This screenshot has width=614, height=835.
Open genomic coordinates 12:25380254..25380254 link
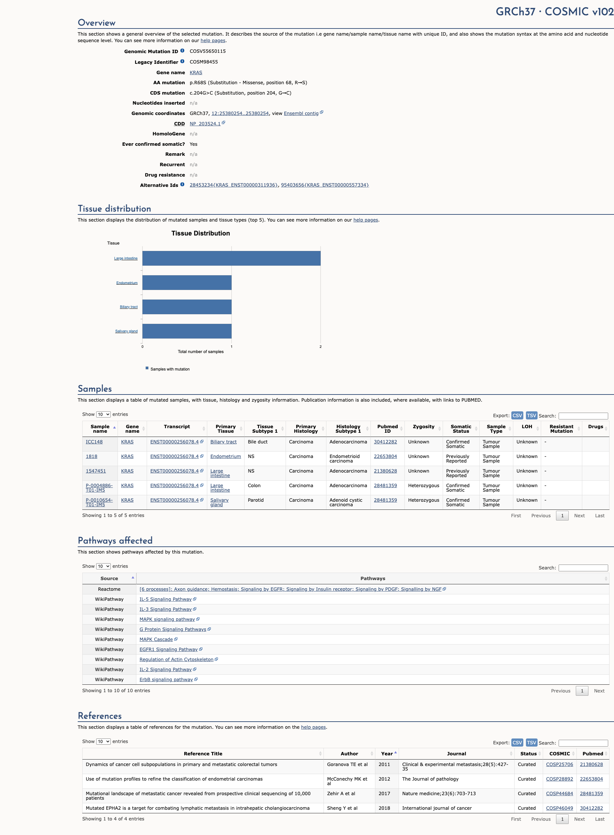click(240, 113)
